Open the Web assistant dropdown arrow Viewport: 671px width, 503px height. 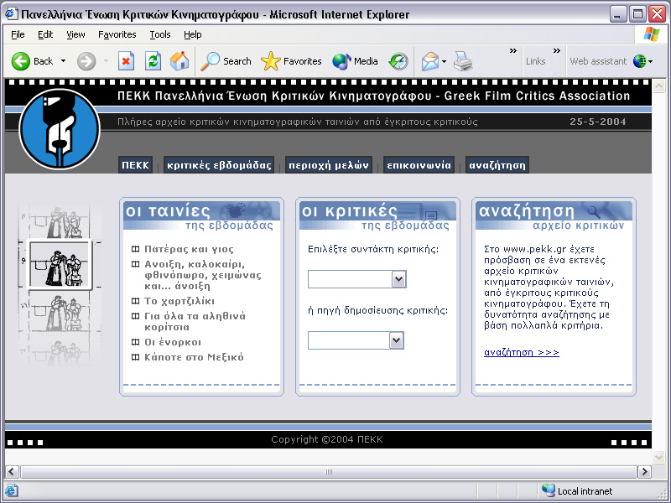[651, 61]
